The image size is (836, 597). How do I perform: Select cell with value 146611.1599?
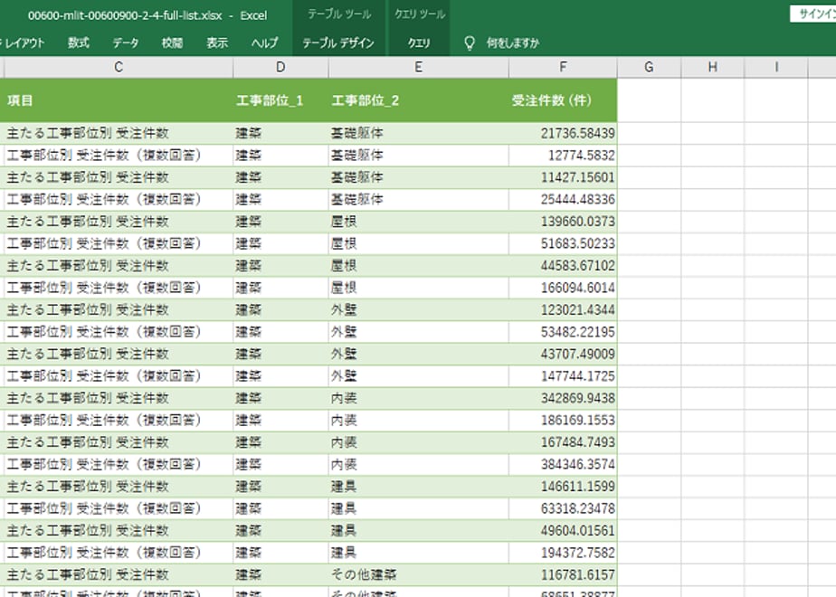563,488
